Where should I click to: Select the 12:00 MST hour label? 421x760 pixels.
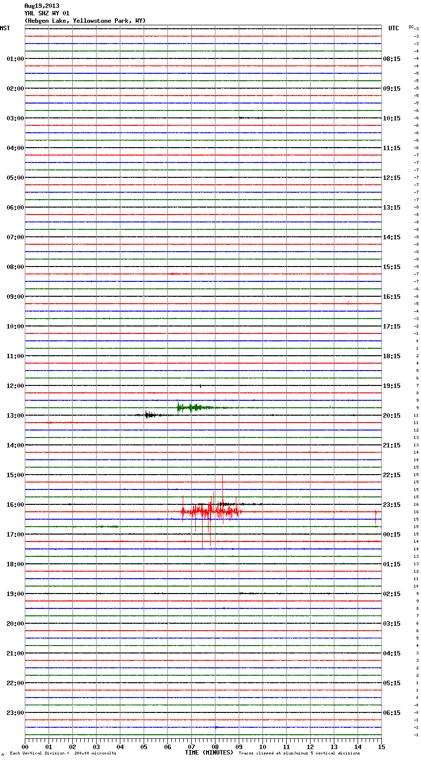pyautogui.click(x=15, y=386)
